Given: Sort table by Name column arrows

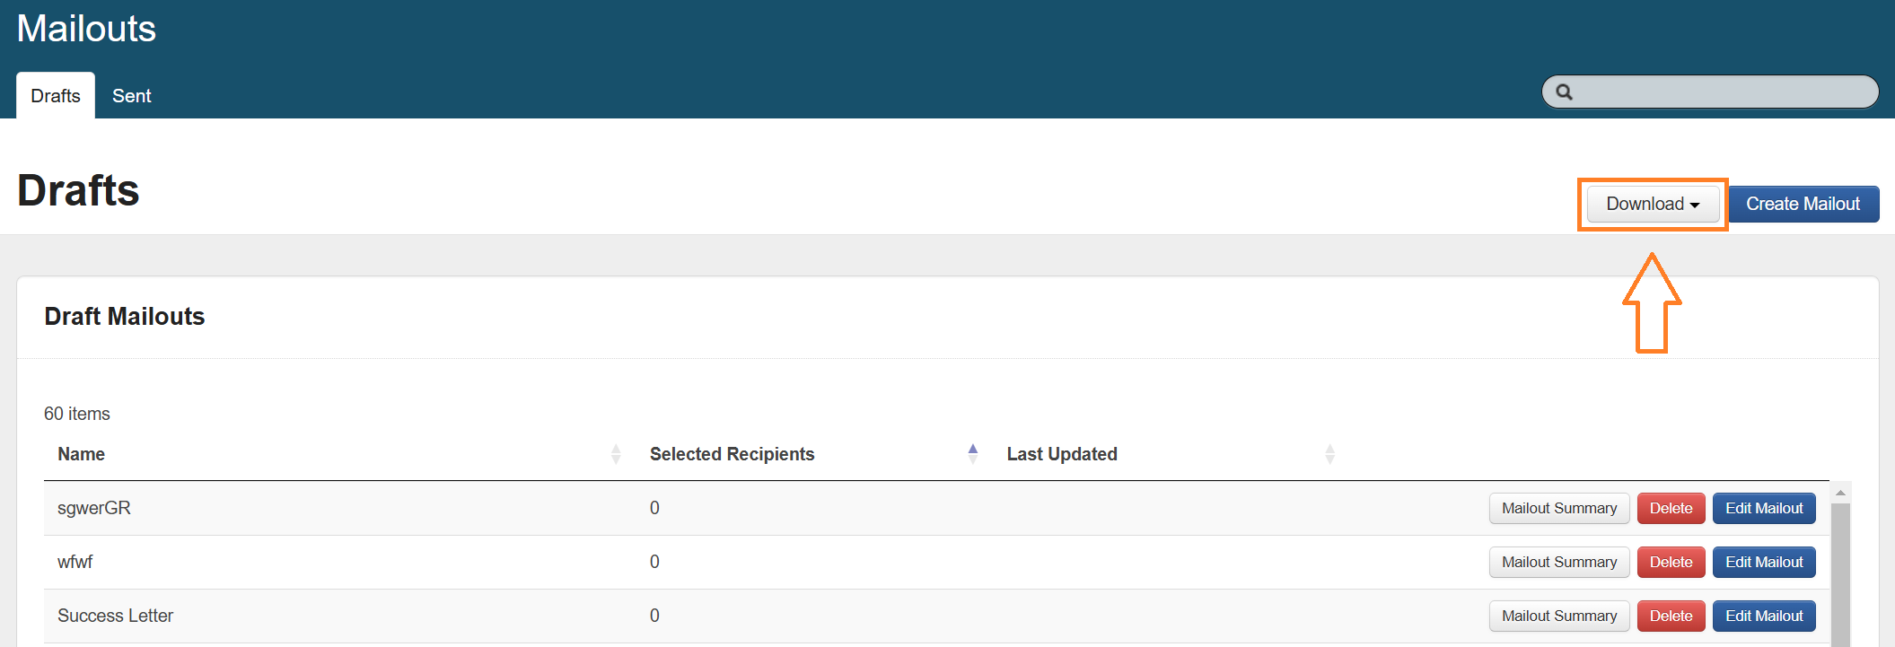Looking at the screenshot, I should coord(616,454).
